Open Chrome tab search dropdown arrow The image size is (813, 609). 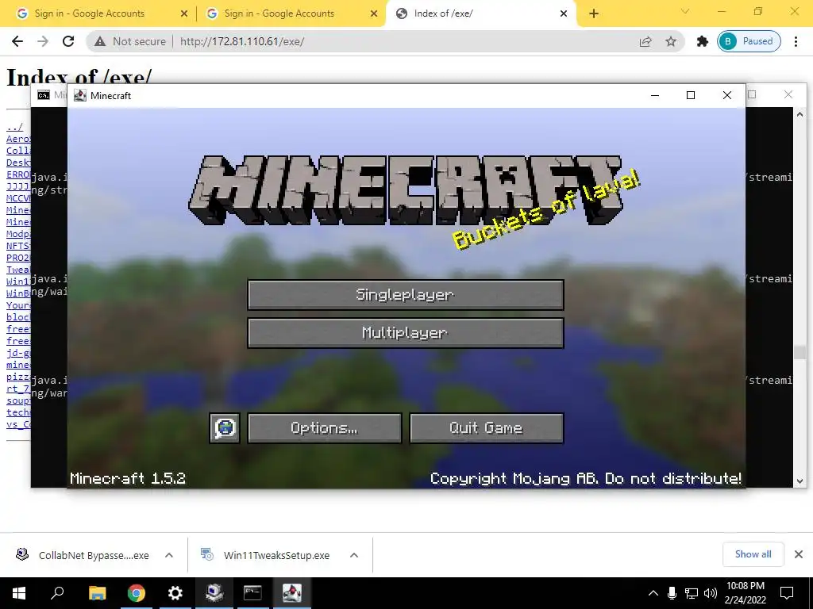point(685,11)
